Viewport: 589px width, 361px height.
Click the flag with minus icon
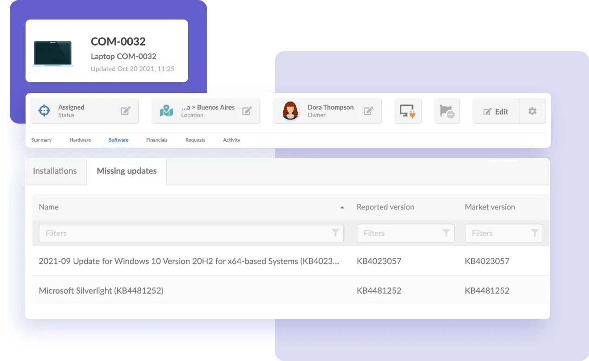coord(447,111)
